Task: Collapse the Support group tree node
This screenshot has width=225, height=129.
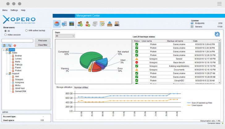Action: click(7, 73)
